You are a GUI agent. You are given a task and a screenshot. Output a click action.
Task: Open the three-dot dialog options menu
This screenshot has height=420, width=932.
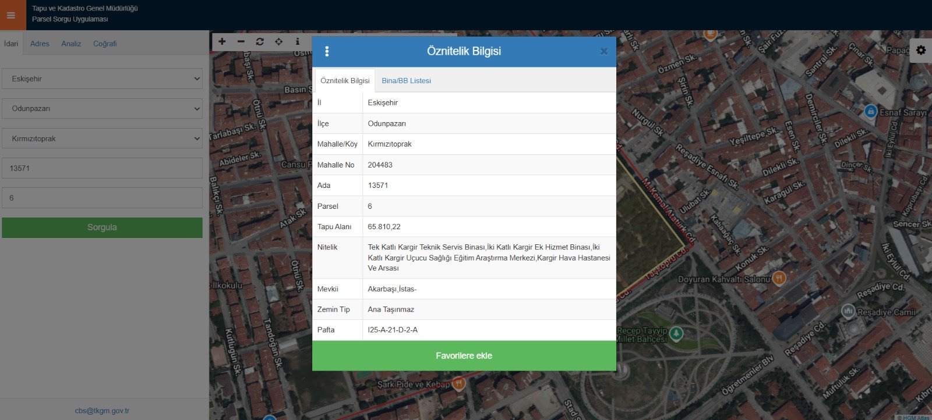coord(327,51)
